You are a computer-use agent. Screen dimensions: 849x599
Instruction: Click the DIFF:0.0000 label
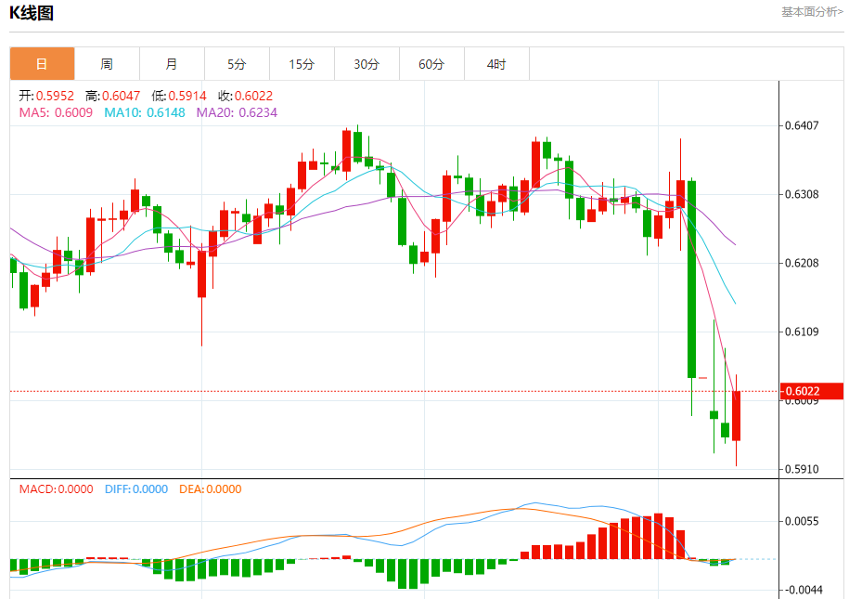(136, 489)
